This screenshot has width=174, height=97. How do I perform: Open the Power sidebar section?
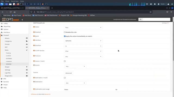pos(5,85)
